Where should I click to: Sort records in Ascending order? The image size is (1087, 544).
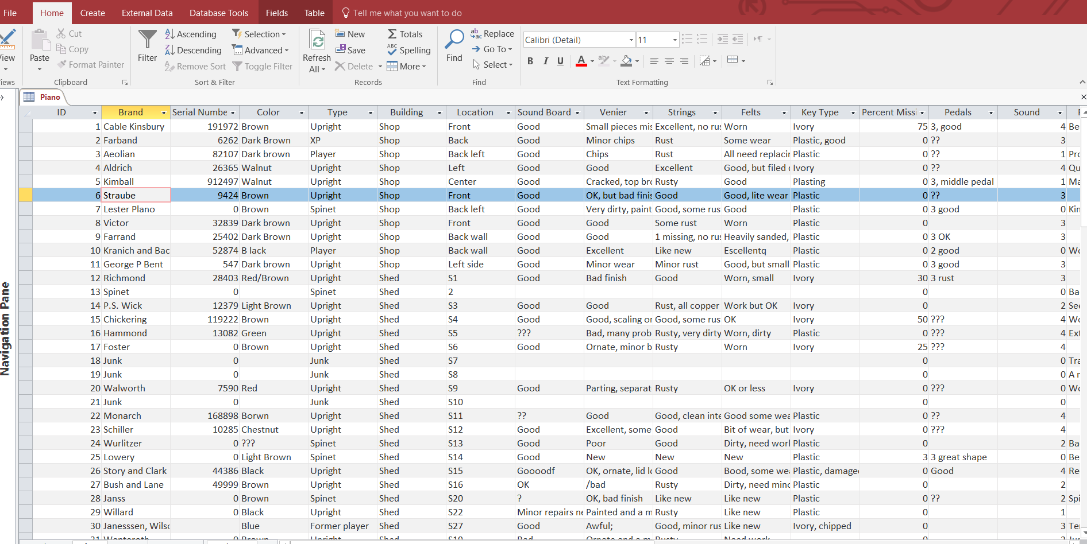tap(191, 34)
